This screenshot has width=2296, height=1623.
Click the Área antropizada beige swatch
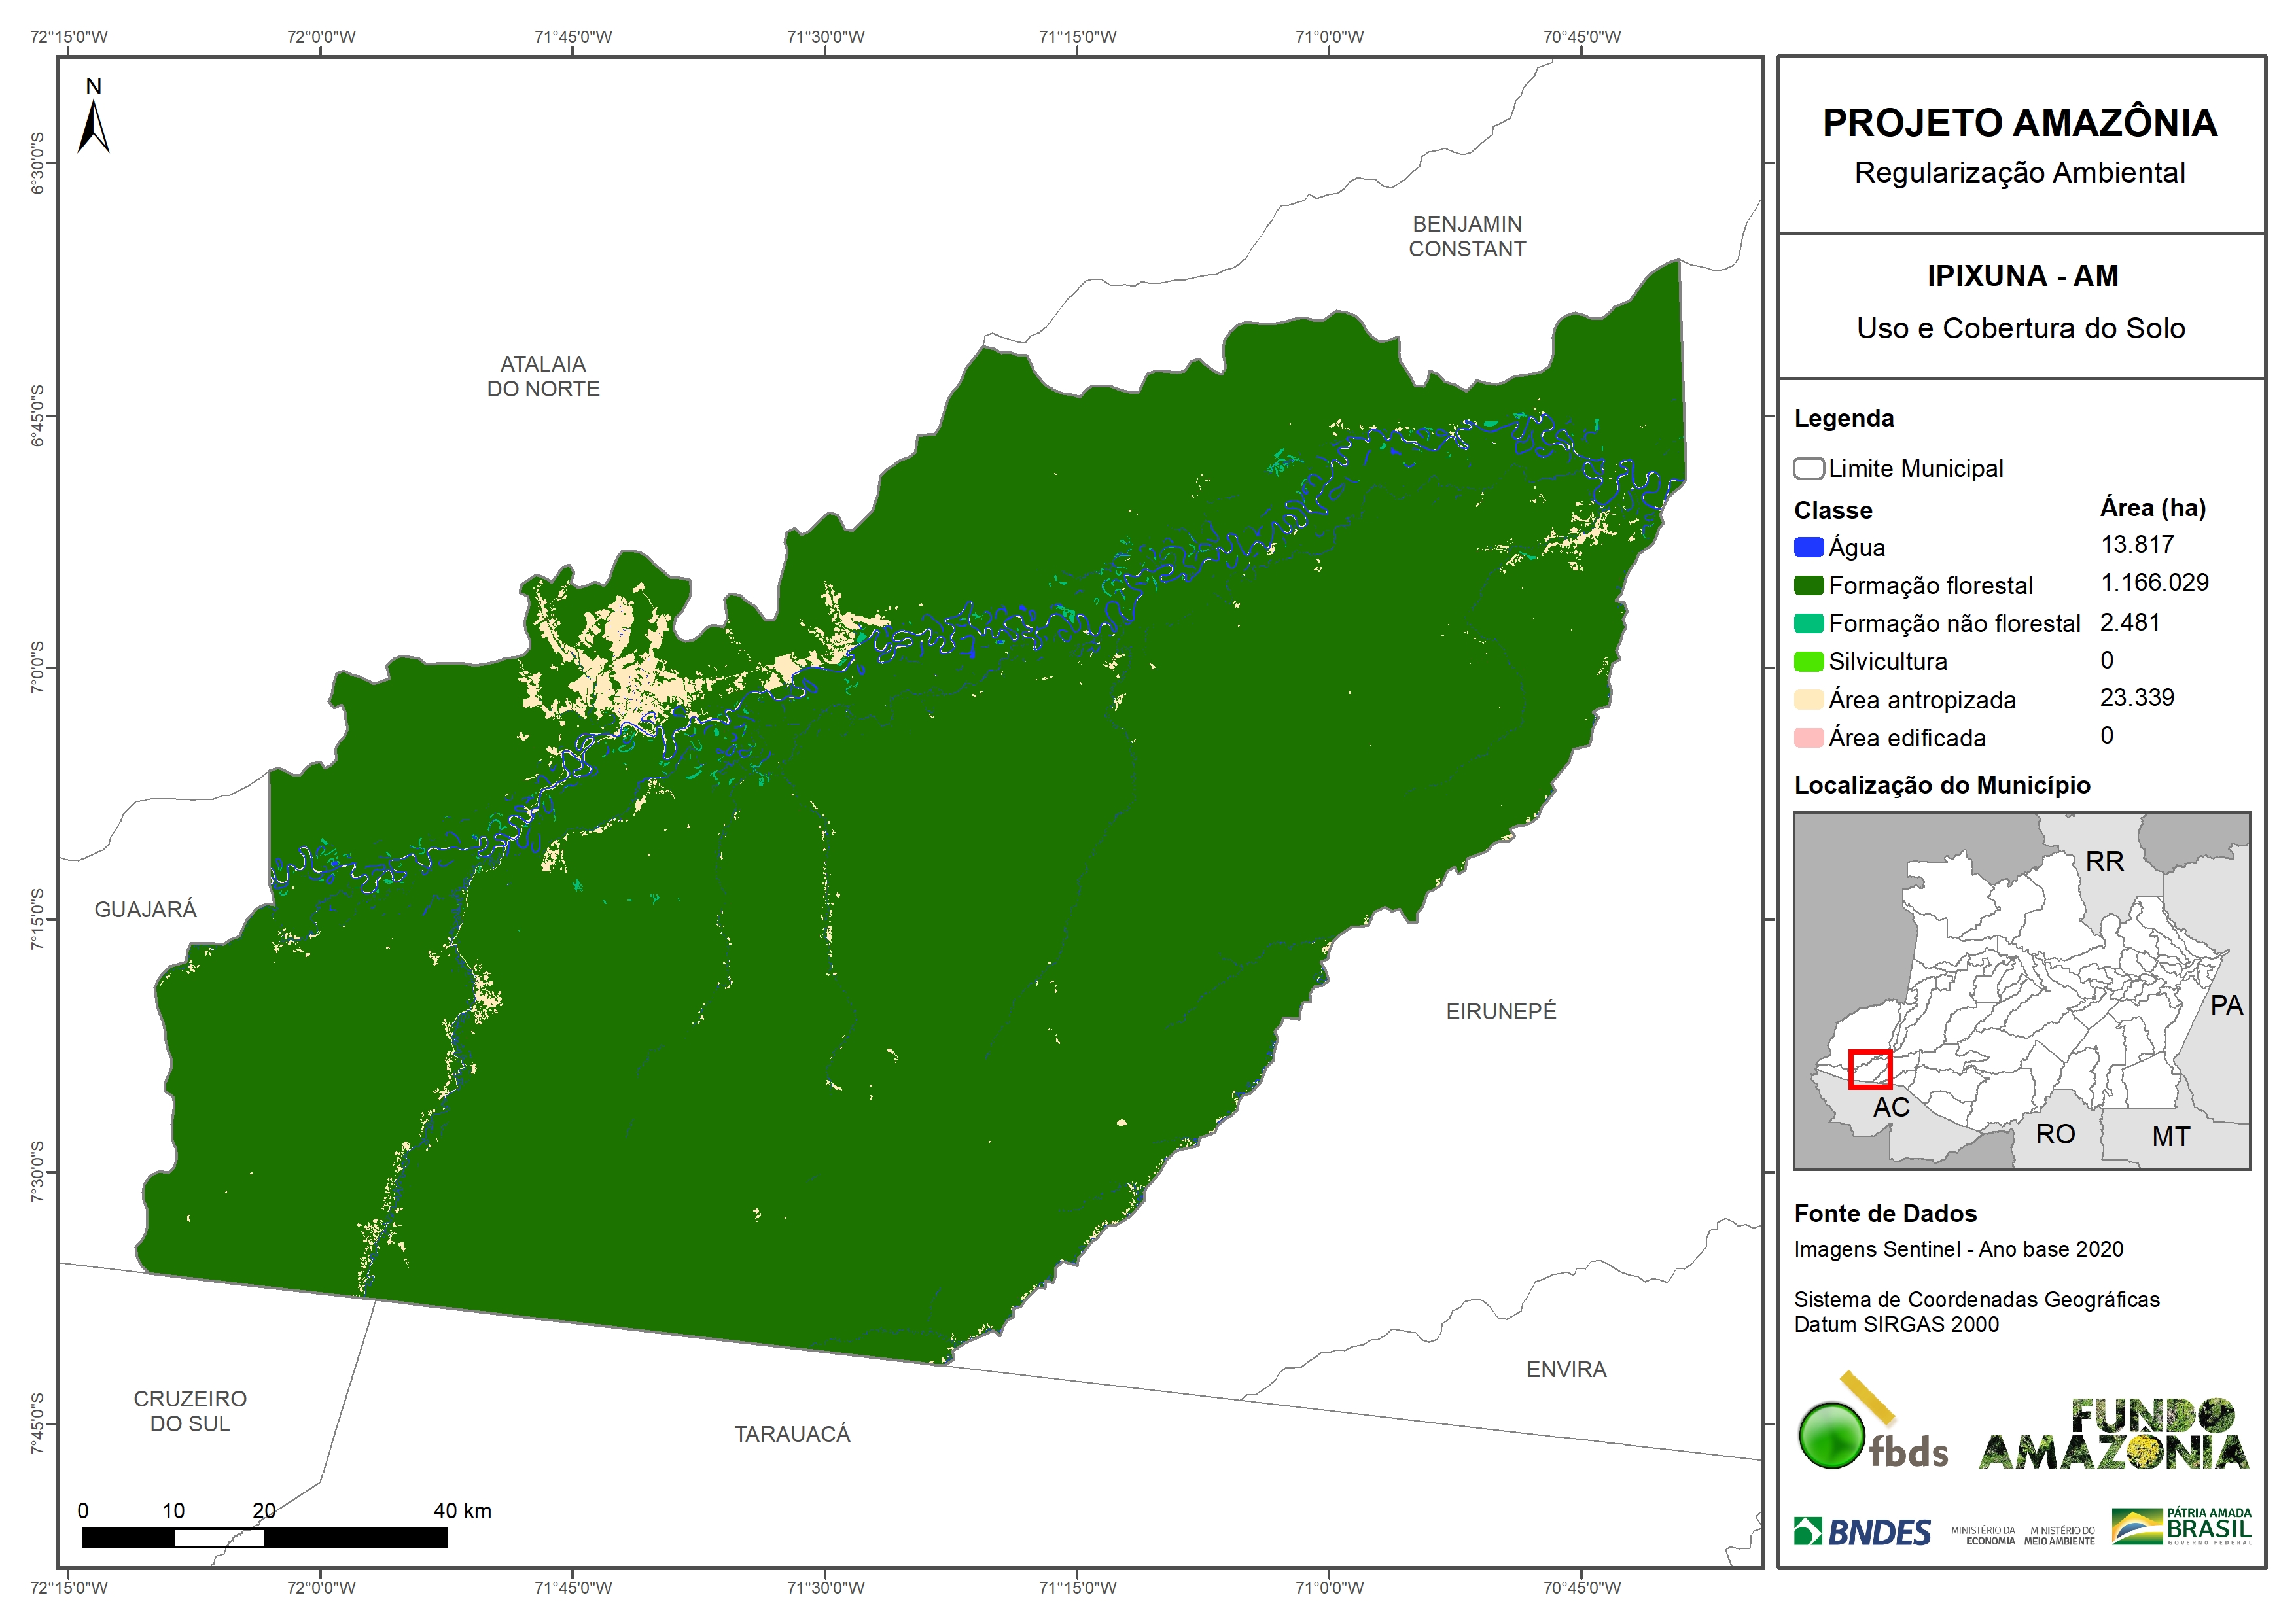tap(1808, 699)
